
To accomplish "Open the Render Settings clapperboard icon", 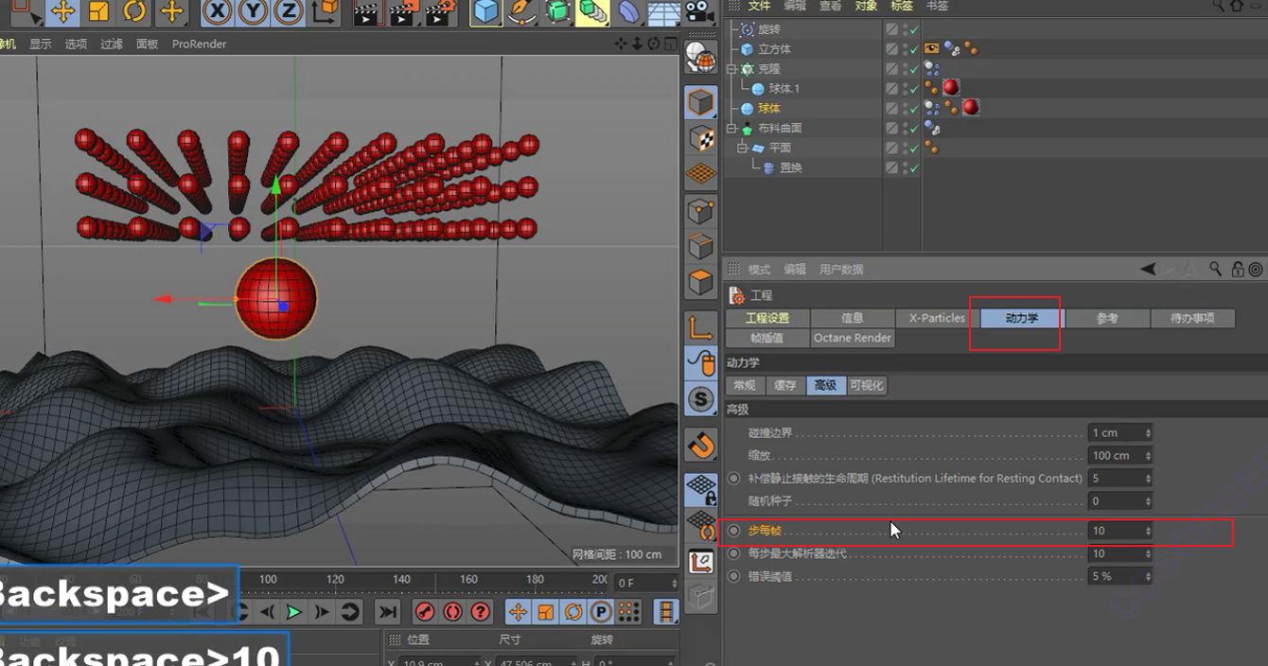I will (x=438, y=12).
